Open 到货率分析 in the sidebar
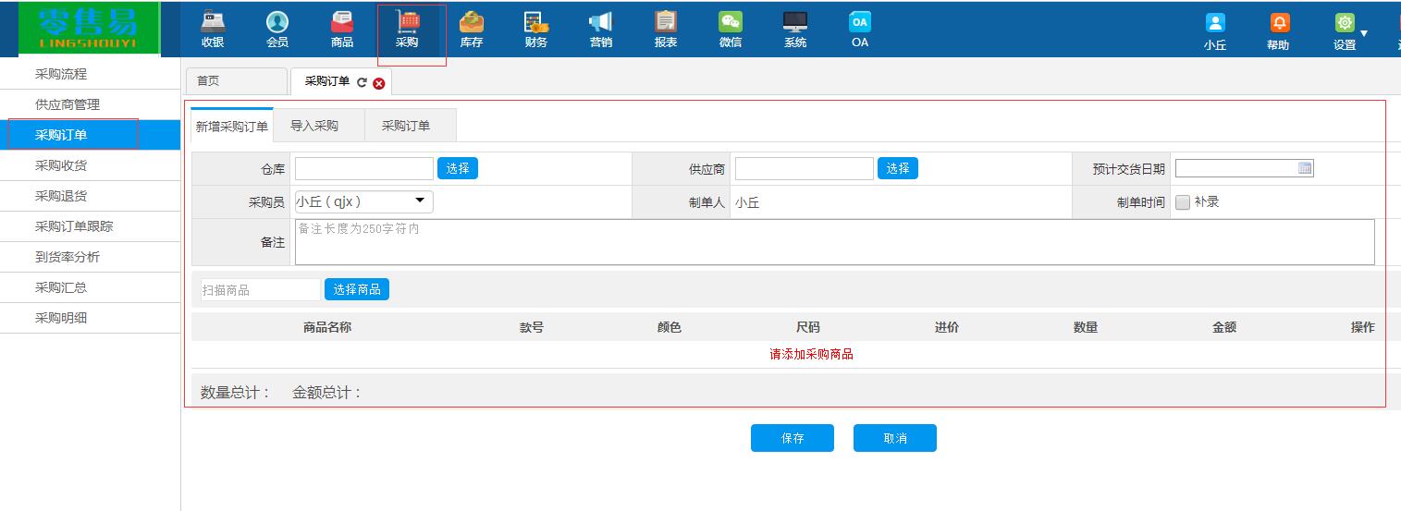 90,257
